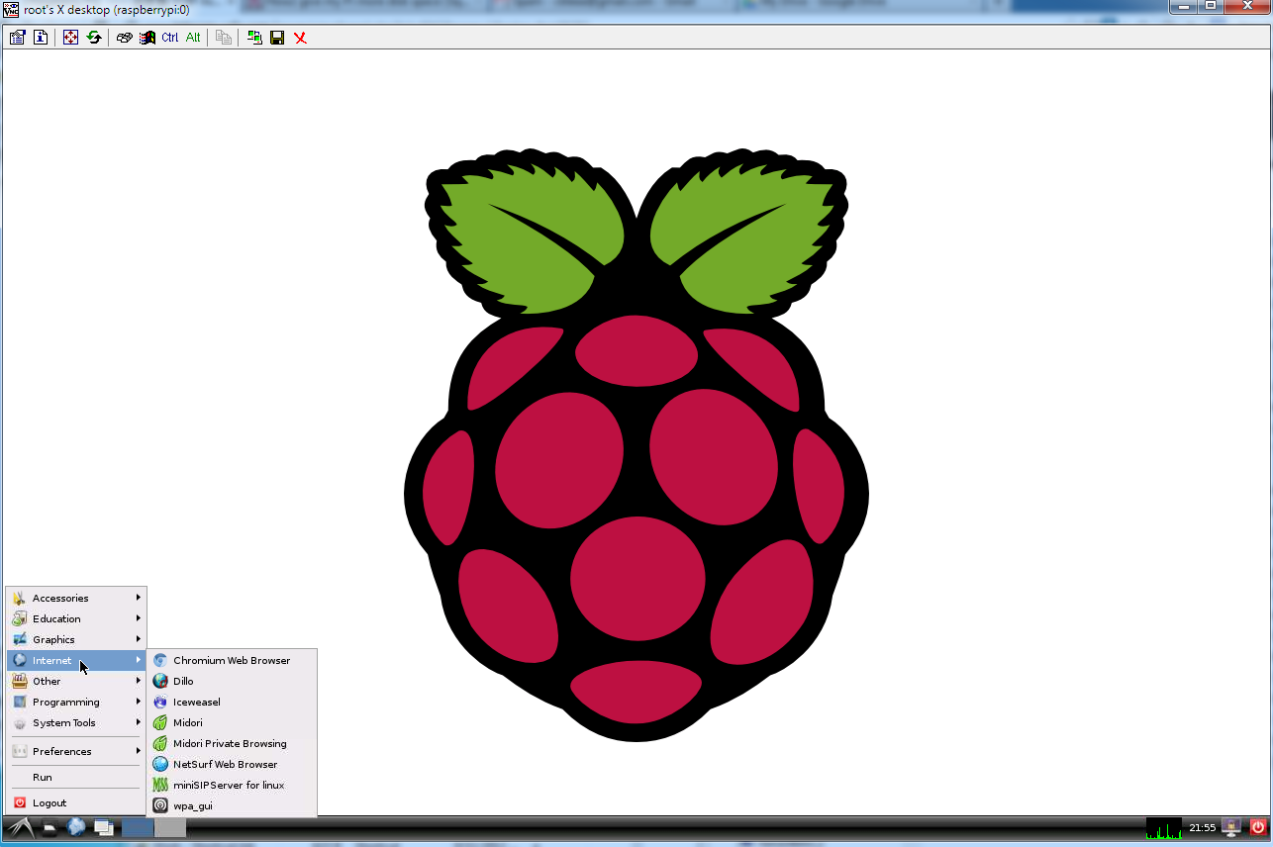Launch Chromium Web Browser from Internet submenu
This screenshot has height=847, width=1273.
click(x=232, y=660)
